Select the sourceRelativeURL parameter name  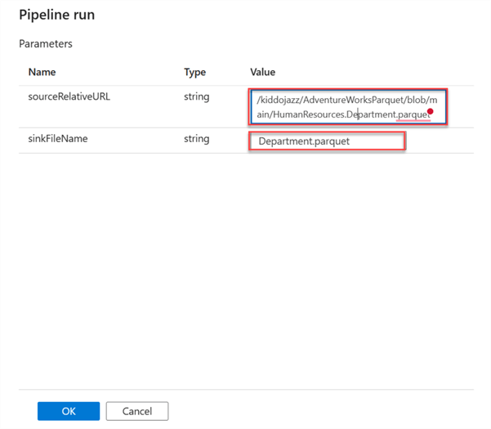tap(69, 96)
